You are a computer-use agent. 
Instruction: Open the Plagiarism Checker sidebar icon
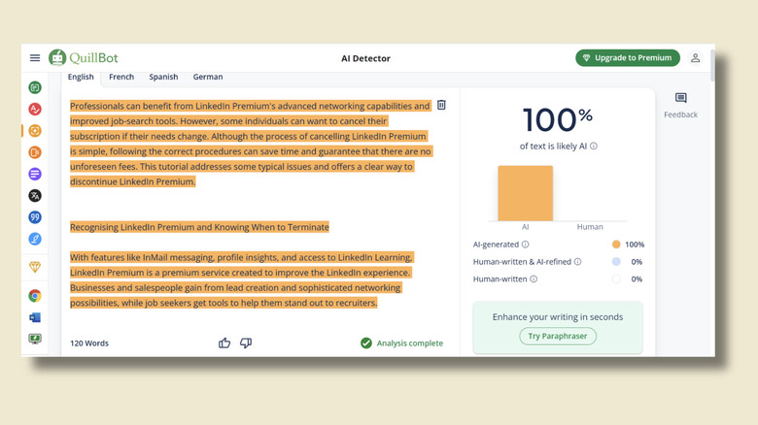click(x=35, y=152)
